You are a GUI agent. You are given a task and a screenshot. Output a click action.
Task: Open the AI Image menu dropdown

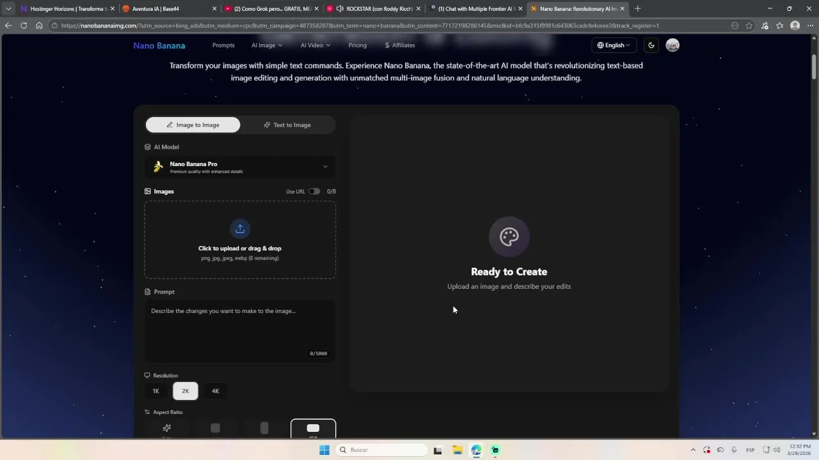[267, 45]
